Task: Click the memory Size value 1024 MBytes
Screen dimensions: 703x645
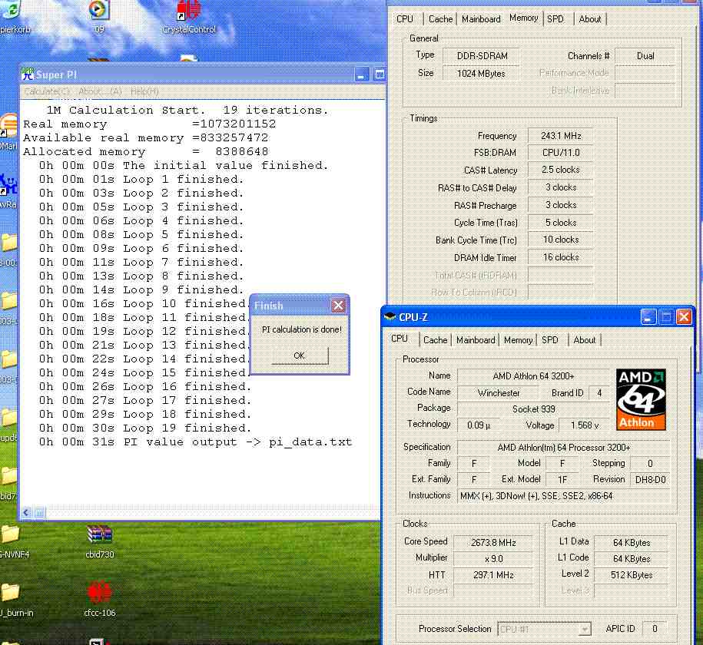Action: tap(481, 73)
